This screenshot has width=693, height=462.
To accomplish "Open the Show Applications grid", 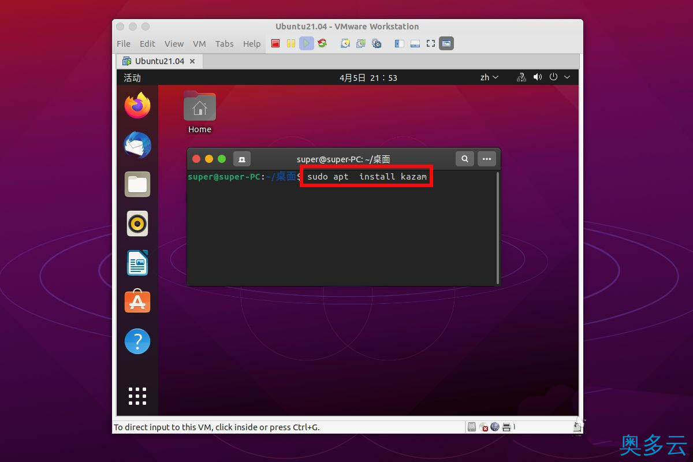I will coord(137,396).
